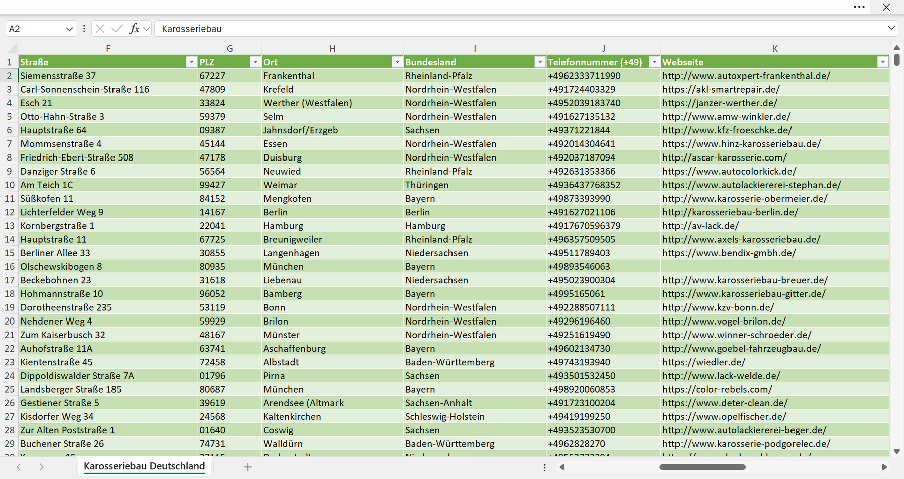Open the three-dot more options menu

pos(859,7)
